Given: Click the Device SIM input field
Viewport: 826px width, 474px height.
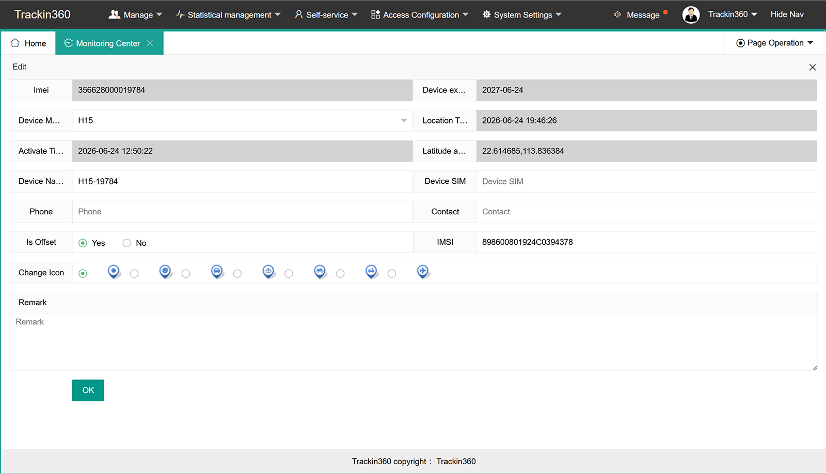Looking at the screenshot, I should tap(646, 181).
